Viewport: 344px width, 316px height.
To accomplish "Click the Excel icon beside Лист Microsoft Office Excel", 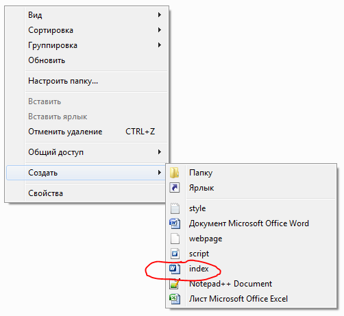I will point(175,299).
